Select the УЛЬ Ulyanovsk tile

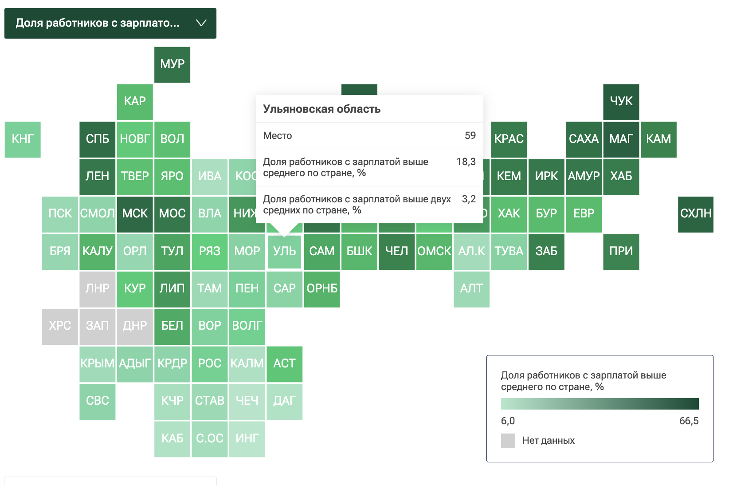(x=285, y=252)
